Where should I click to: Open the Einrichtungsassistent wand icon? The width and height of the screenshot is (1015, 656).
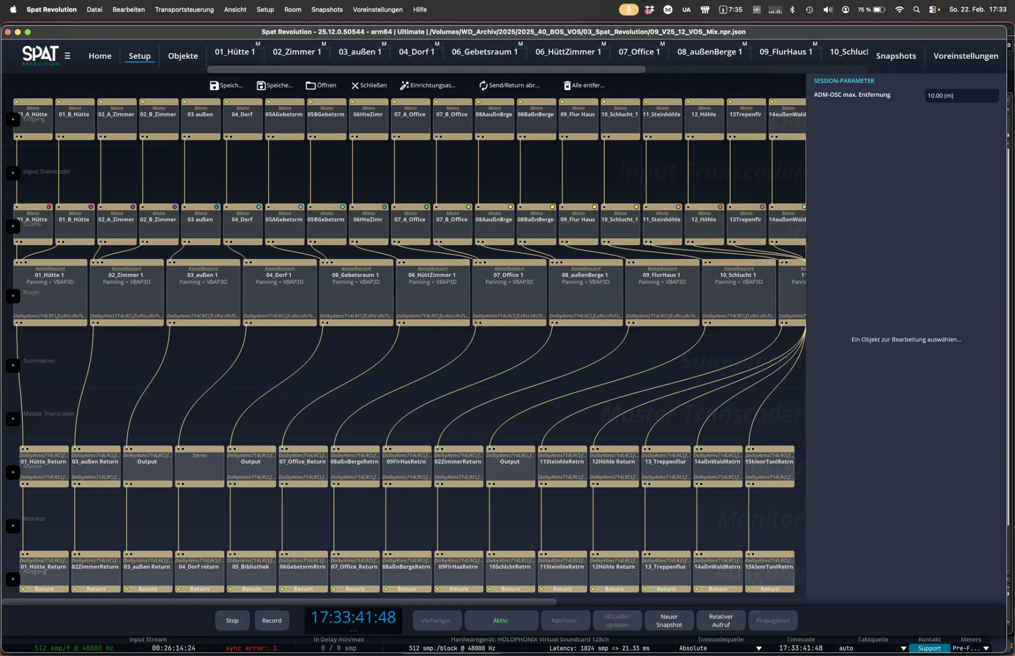pos(404,86)
